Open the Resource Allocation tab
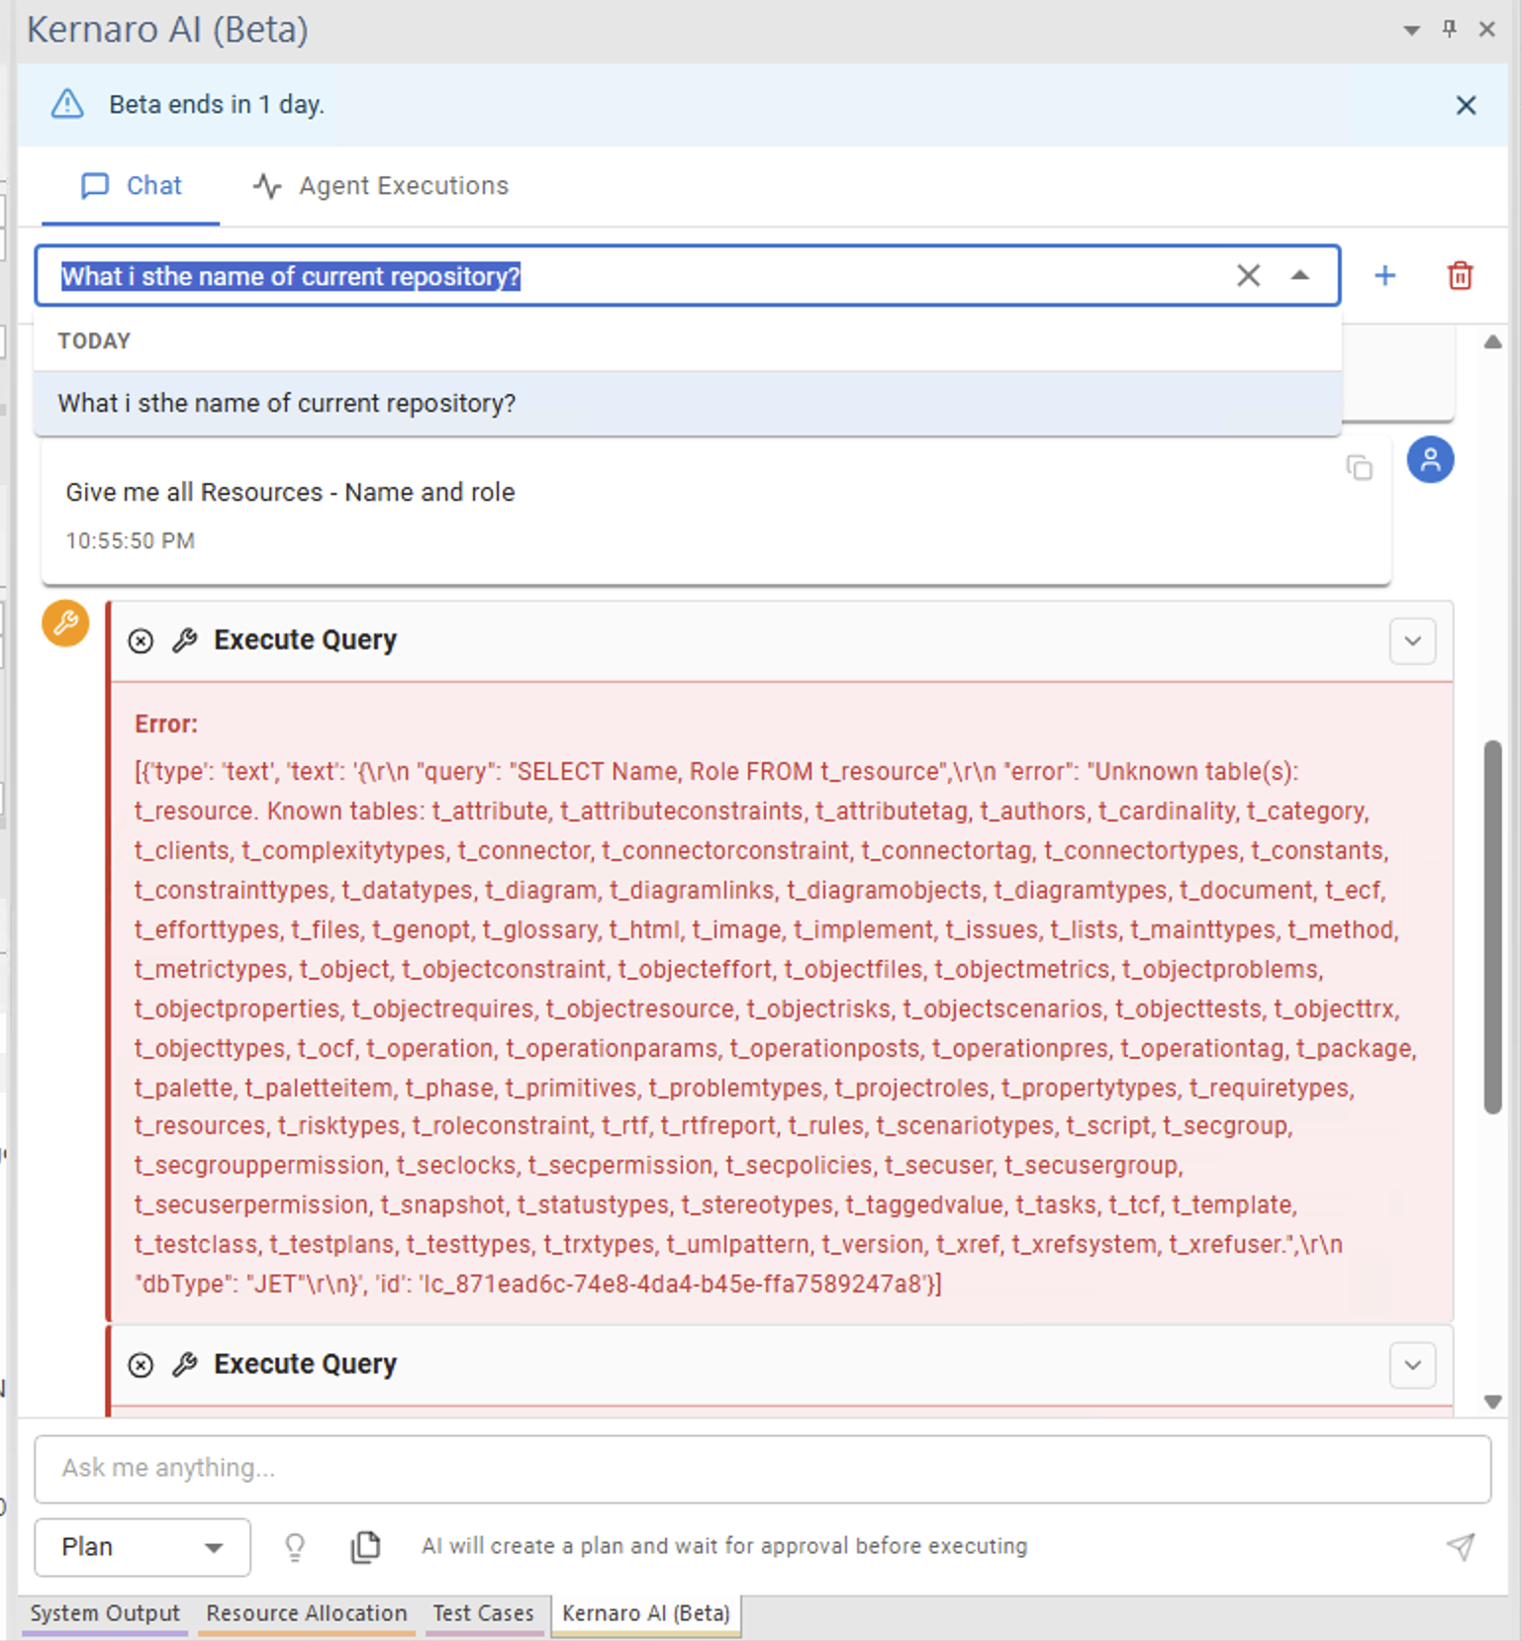The height and width of the screenshot is (1641, 1522). pyautogui.click(x=307, y=1613)
